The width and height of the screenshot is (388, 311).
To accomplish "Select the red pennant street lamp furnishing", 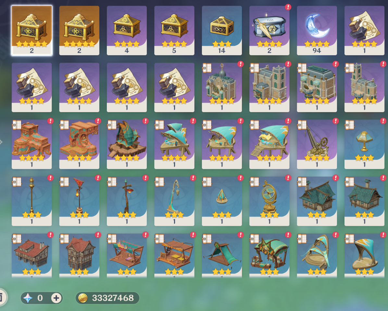I will (79, 201).
